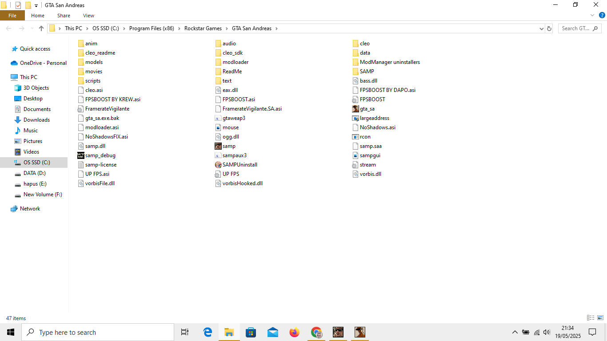Navigate back with the Back arrow
The image size is (607, 341).
coord(8,28)
